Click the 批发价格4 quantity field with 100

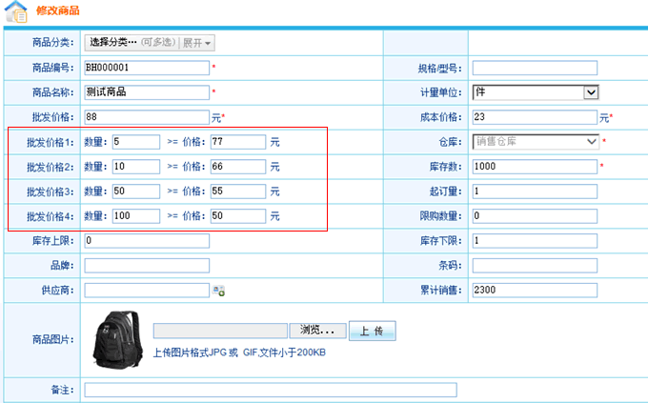click(x=136, y=216)
